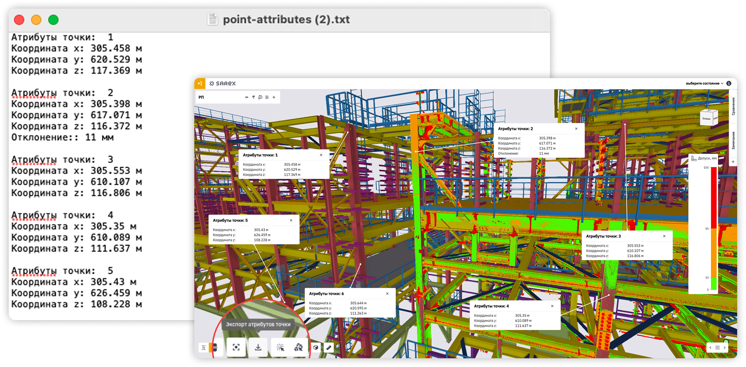Image resolution: width=746 pixels, height=367 pixels.
Task: Click 'Координата y: 617.071 м' in text file
Action: click(76, 115)
